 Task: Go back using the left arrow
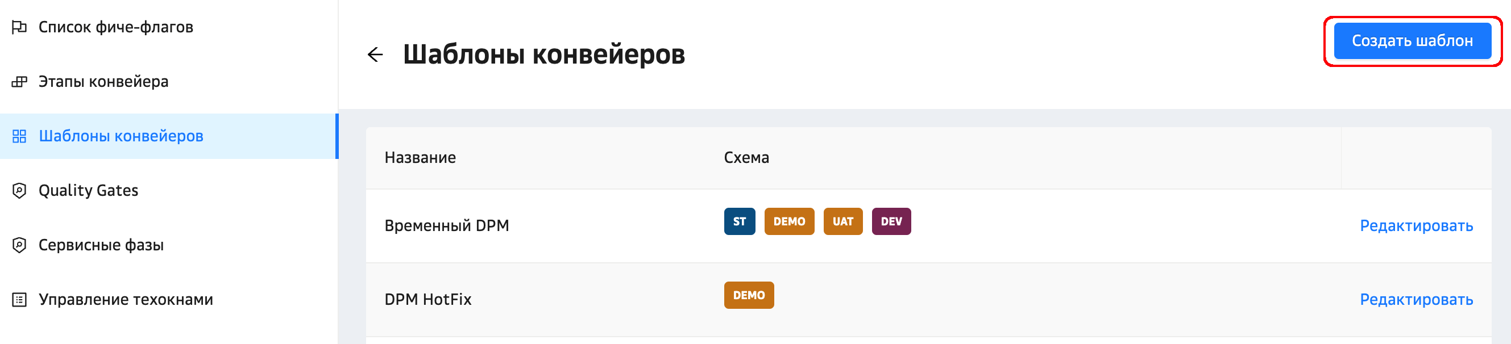click(375, 54)
